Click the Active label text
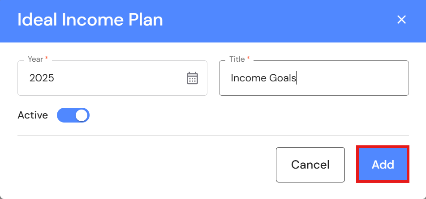 (x=33, y=115)
